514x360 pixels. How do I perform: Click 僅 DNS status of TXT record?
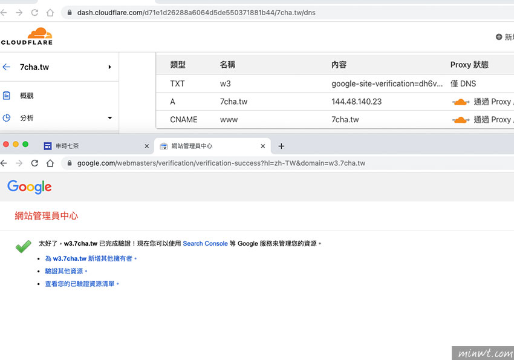coord(463,83)
